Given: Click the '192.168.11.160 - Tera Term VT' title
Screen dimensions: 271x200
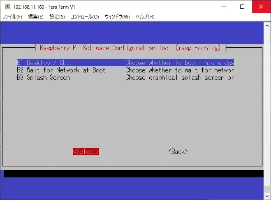Looking at the screenshot, I should (44, 7).
